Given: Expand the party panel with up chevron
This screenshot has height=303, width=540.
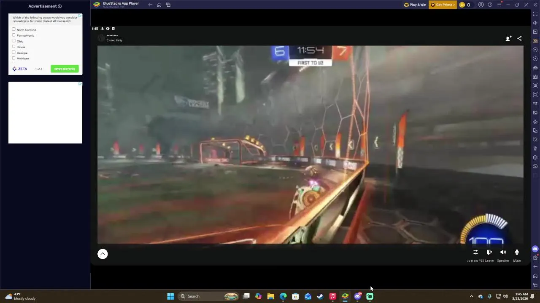Looking at the screenshot, I should [x=103, y=254].
